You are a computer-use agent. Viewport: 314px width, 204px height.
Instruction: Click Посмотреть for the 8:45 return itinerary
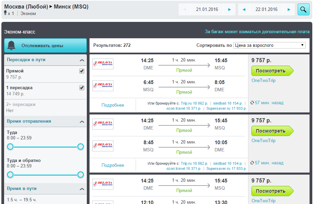click(272, 131)
